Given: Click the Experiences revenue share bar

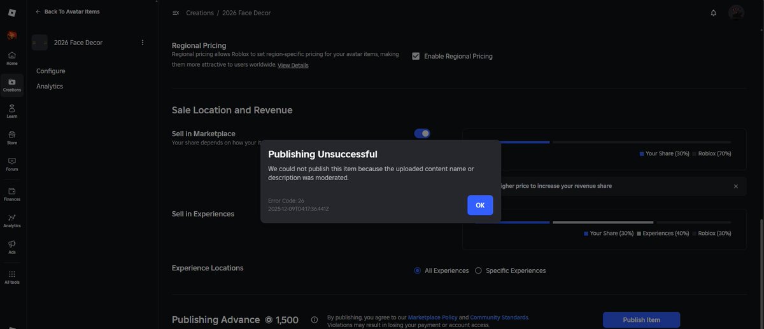Looking at the screenshot, I should tap(603, 222).
